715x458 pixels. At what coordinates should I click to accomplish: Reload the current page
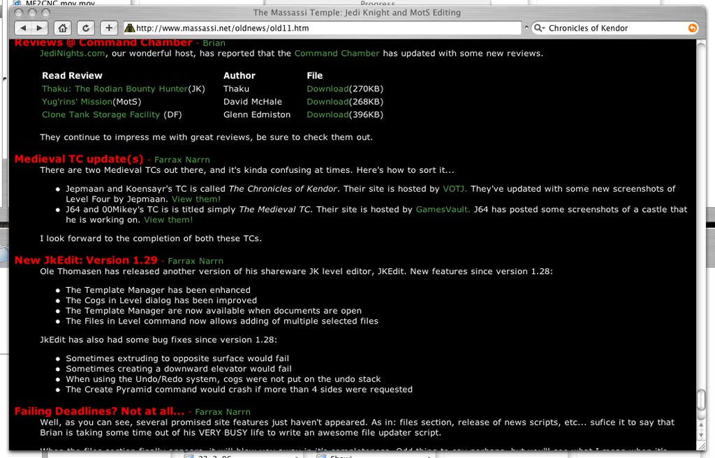pyautogui.click(x=86, y=28)
